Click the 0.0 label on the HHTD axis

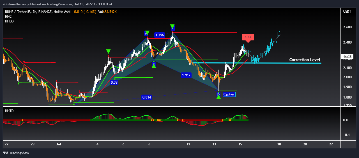click(346, 120)
